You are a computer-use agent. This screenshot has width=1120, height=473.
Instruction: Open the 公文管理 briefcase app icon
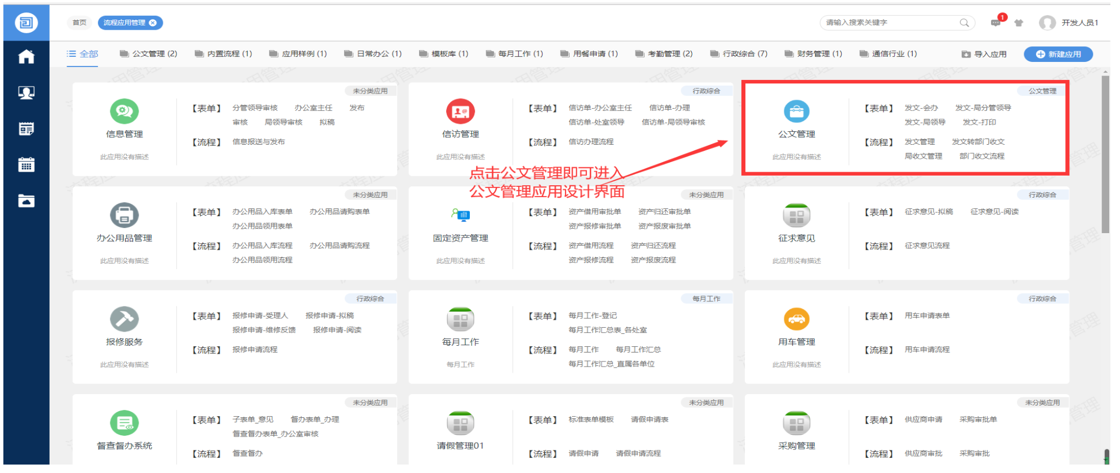point(796,111)
